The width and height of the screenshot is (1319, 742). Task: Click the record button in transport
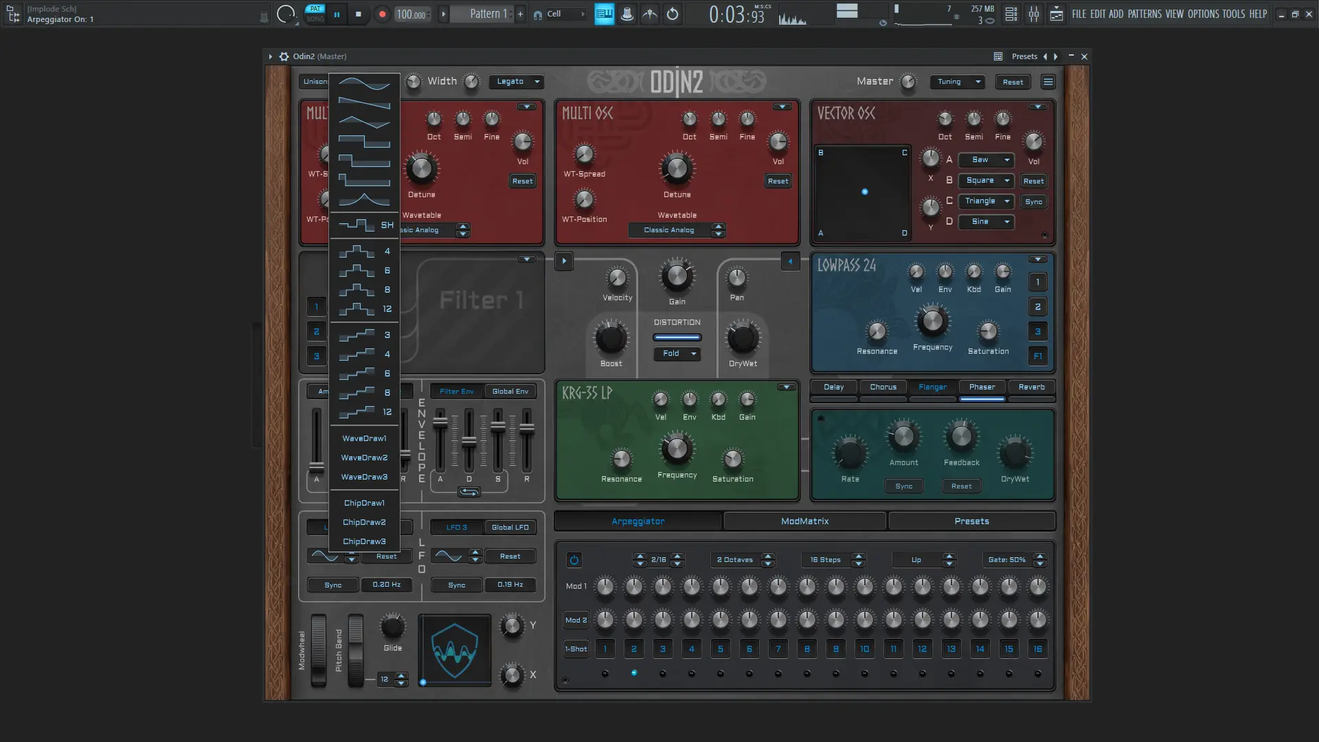point(382,14)
